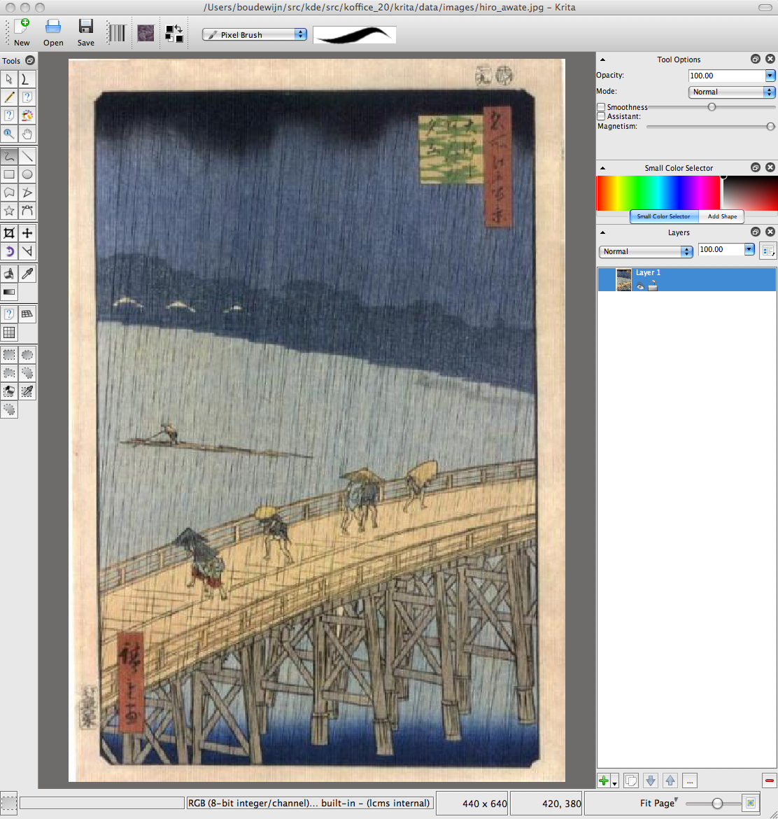The width and height of the screenshot is (778, 819).
Task: Collapse the Layers panel triangle
Action: click(x=602, y=232)
